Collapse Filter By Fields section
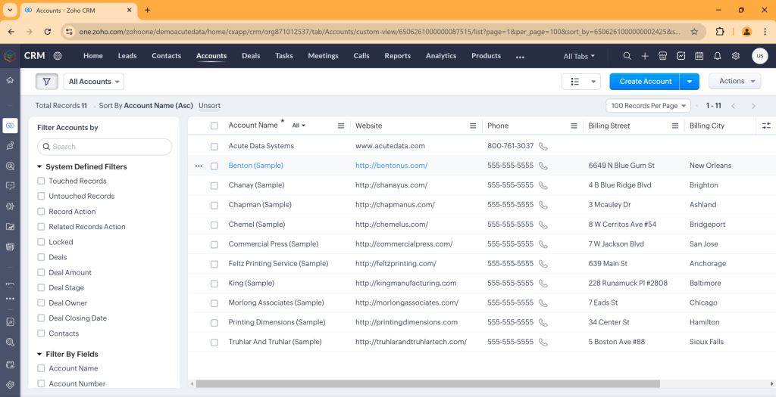The width and height of the screenshot is (776, 397). pyautogui.click(x=39, y=354)
